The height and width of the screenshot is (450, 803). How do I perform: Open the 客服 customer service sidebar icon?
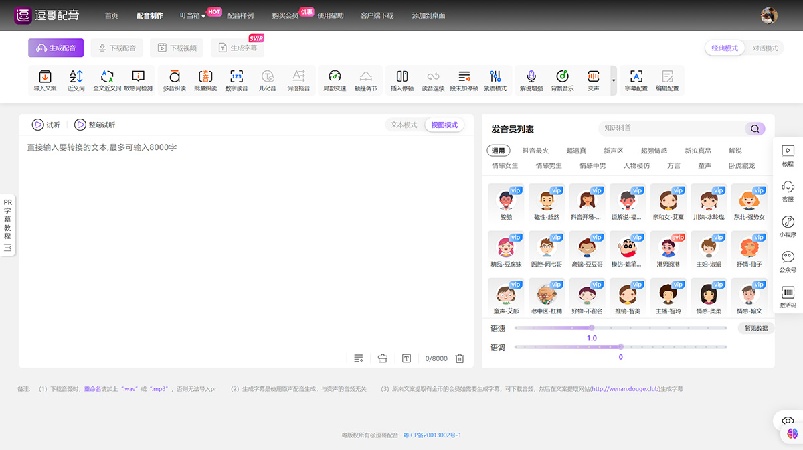(x=788, y=190)
